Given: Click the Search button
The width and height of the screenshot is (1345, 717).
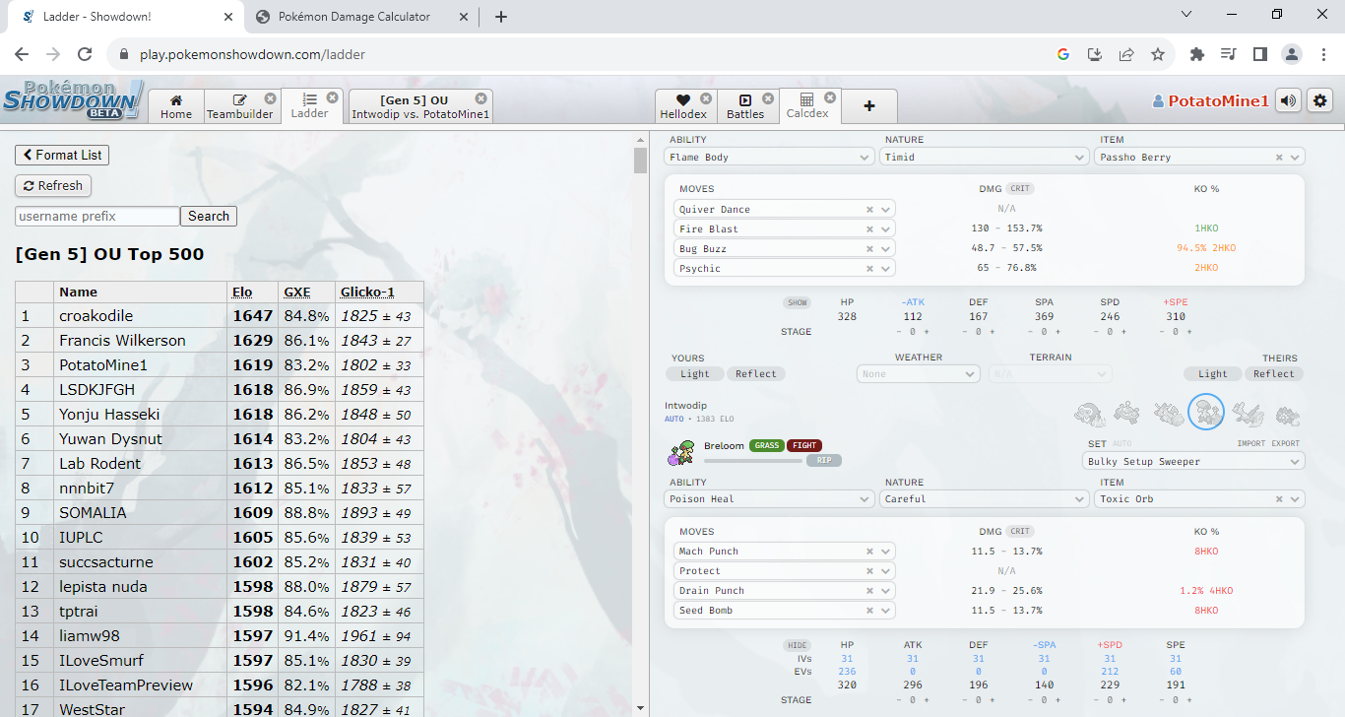Looking at the screenshot, I should pyautogui.click(x=209, y=216).
